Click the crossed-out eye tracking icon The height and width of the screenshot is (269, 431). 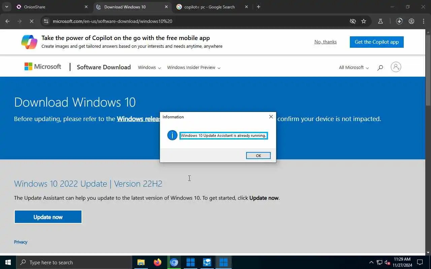353,21
